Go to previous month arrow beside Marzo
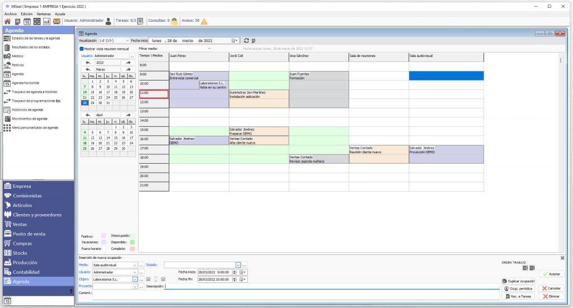This screenshot has width=573, height=308. (x=88, y=69)
